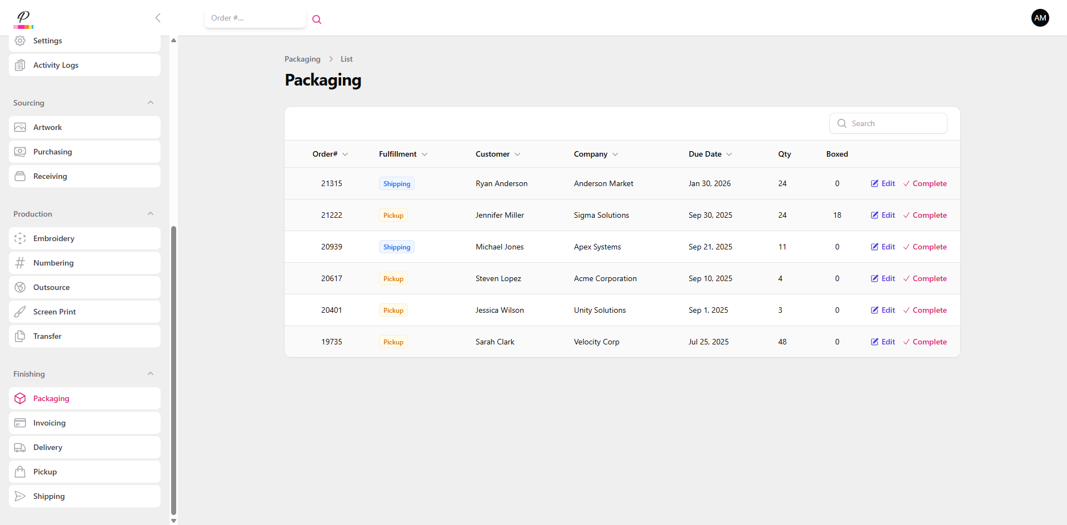
Task: Select the Screen Print brush icon
Action: [20, 312]
